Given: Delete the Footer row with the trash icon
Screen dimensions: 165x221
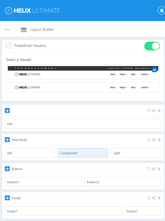Looking at the screenshot, I should pos(159,198).
